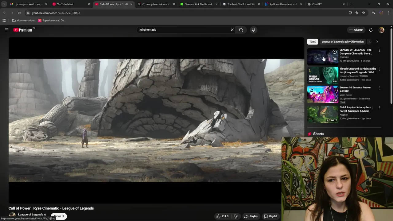Visit the donHaize channel name
Screen dimensions: 393x221
pyautogui.click(x=345, y=57)
